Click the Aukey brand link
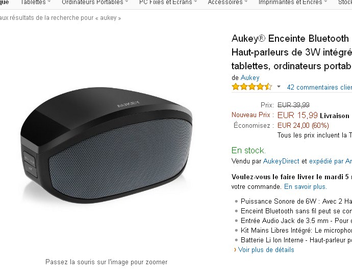 pyautogui.click(x=250, y=77)
